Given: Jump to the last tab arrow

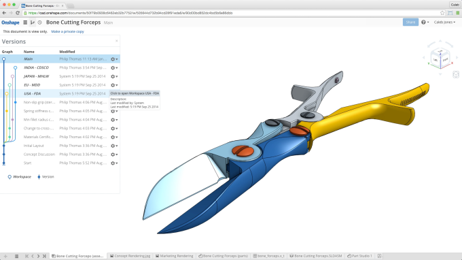Looking at the screenshot, I should 44,256.
